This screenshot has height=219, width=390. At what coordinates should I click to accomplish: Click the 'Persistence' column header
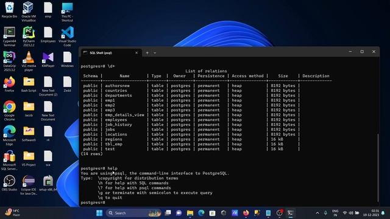[211, 76]
